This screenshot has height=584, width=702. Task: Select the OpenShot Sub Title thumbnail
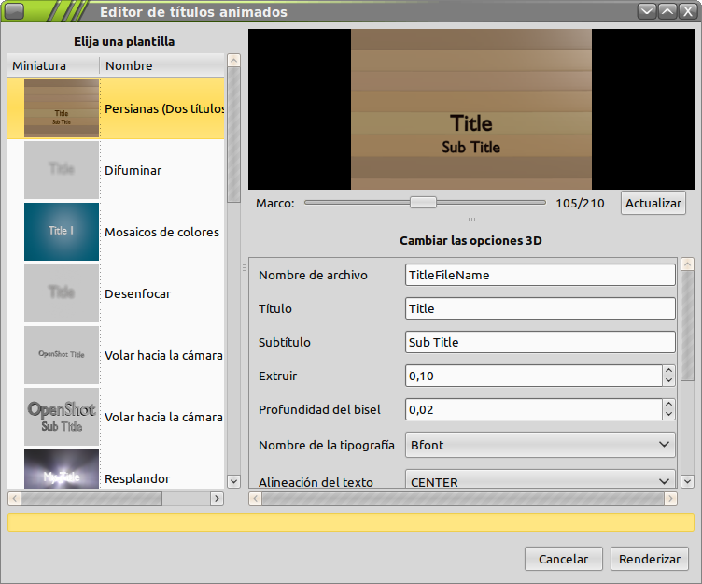62,417
